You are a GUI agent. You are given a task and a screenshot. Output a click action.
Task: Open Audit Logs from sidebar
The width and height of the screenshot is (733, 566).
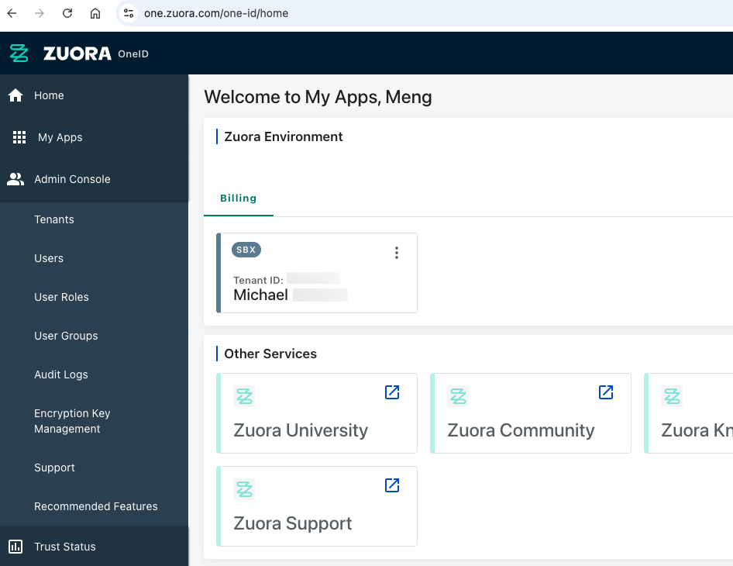[x=61, y=374]
